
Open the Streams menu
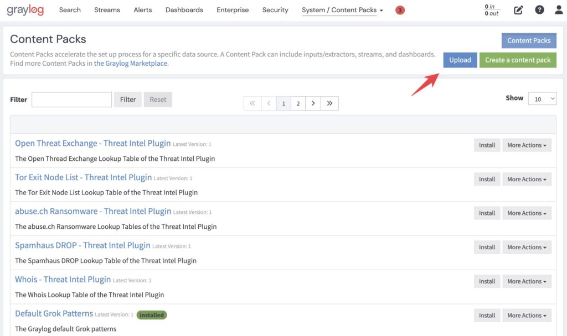point(107,10)
